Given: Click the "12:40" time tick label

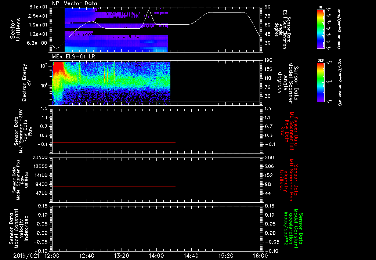Looking at the screenshot, I should pyautogui.click(x=87, y=256).
